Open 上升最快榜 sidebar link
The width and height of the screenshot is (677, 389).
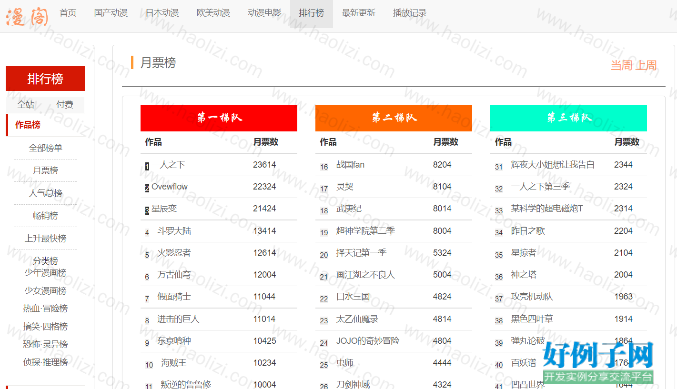click(45, 239)
